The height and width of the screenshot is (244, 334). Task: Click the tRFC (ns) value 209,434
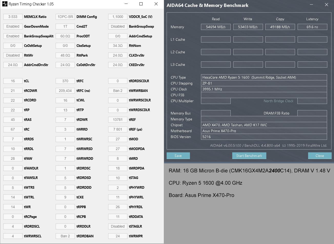click(65, 91)
